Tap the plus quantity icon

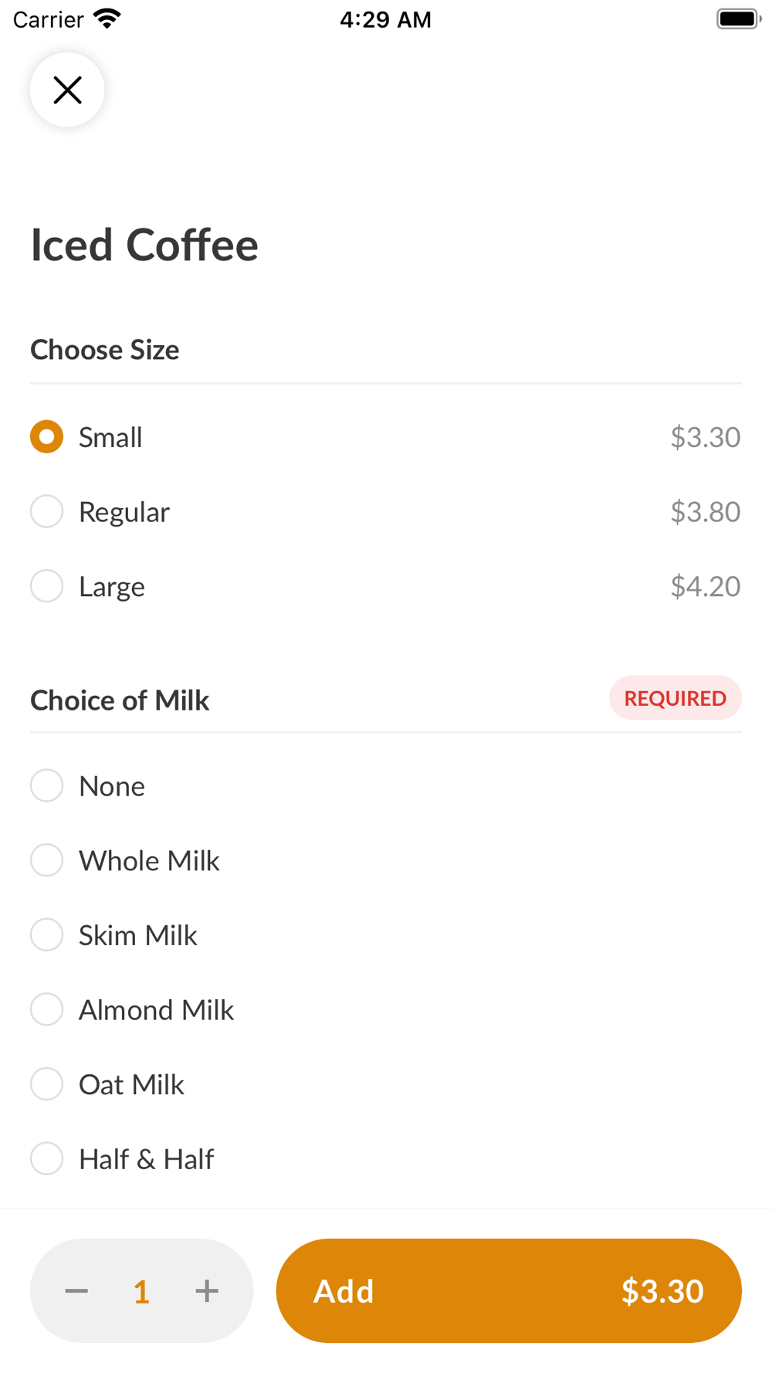[x=206, y=1290]
